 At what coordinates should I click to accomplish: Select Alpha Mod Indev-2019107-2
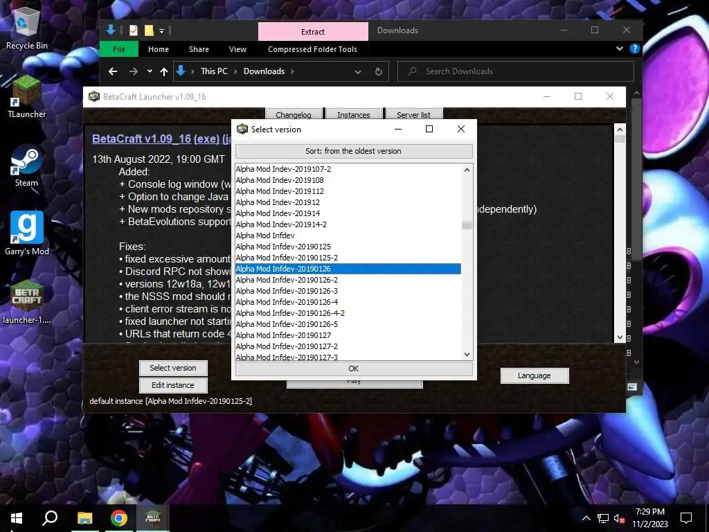click(x=348, y=169)
